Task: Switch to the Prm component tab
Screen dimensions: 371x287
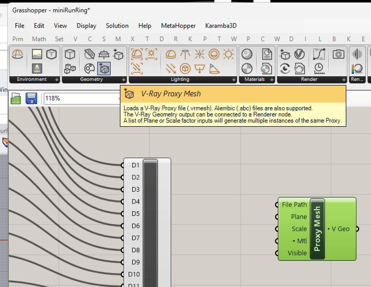Action: pyautogui.click(x=18, y=39)
